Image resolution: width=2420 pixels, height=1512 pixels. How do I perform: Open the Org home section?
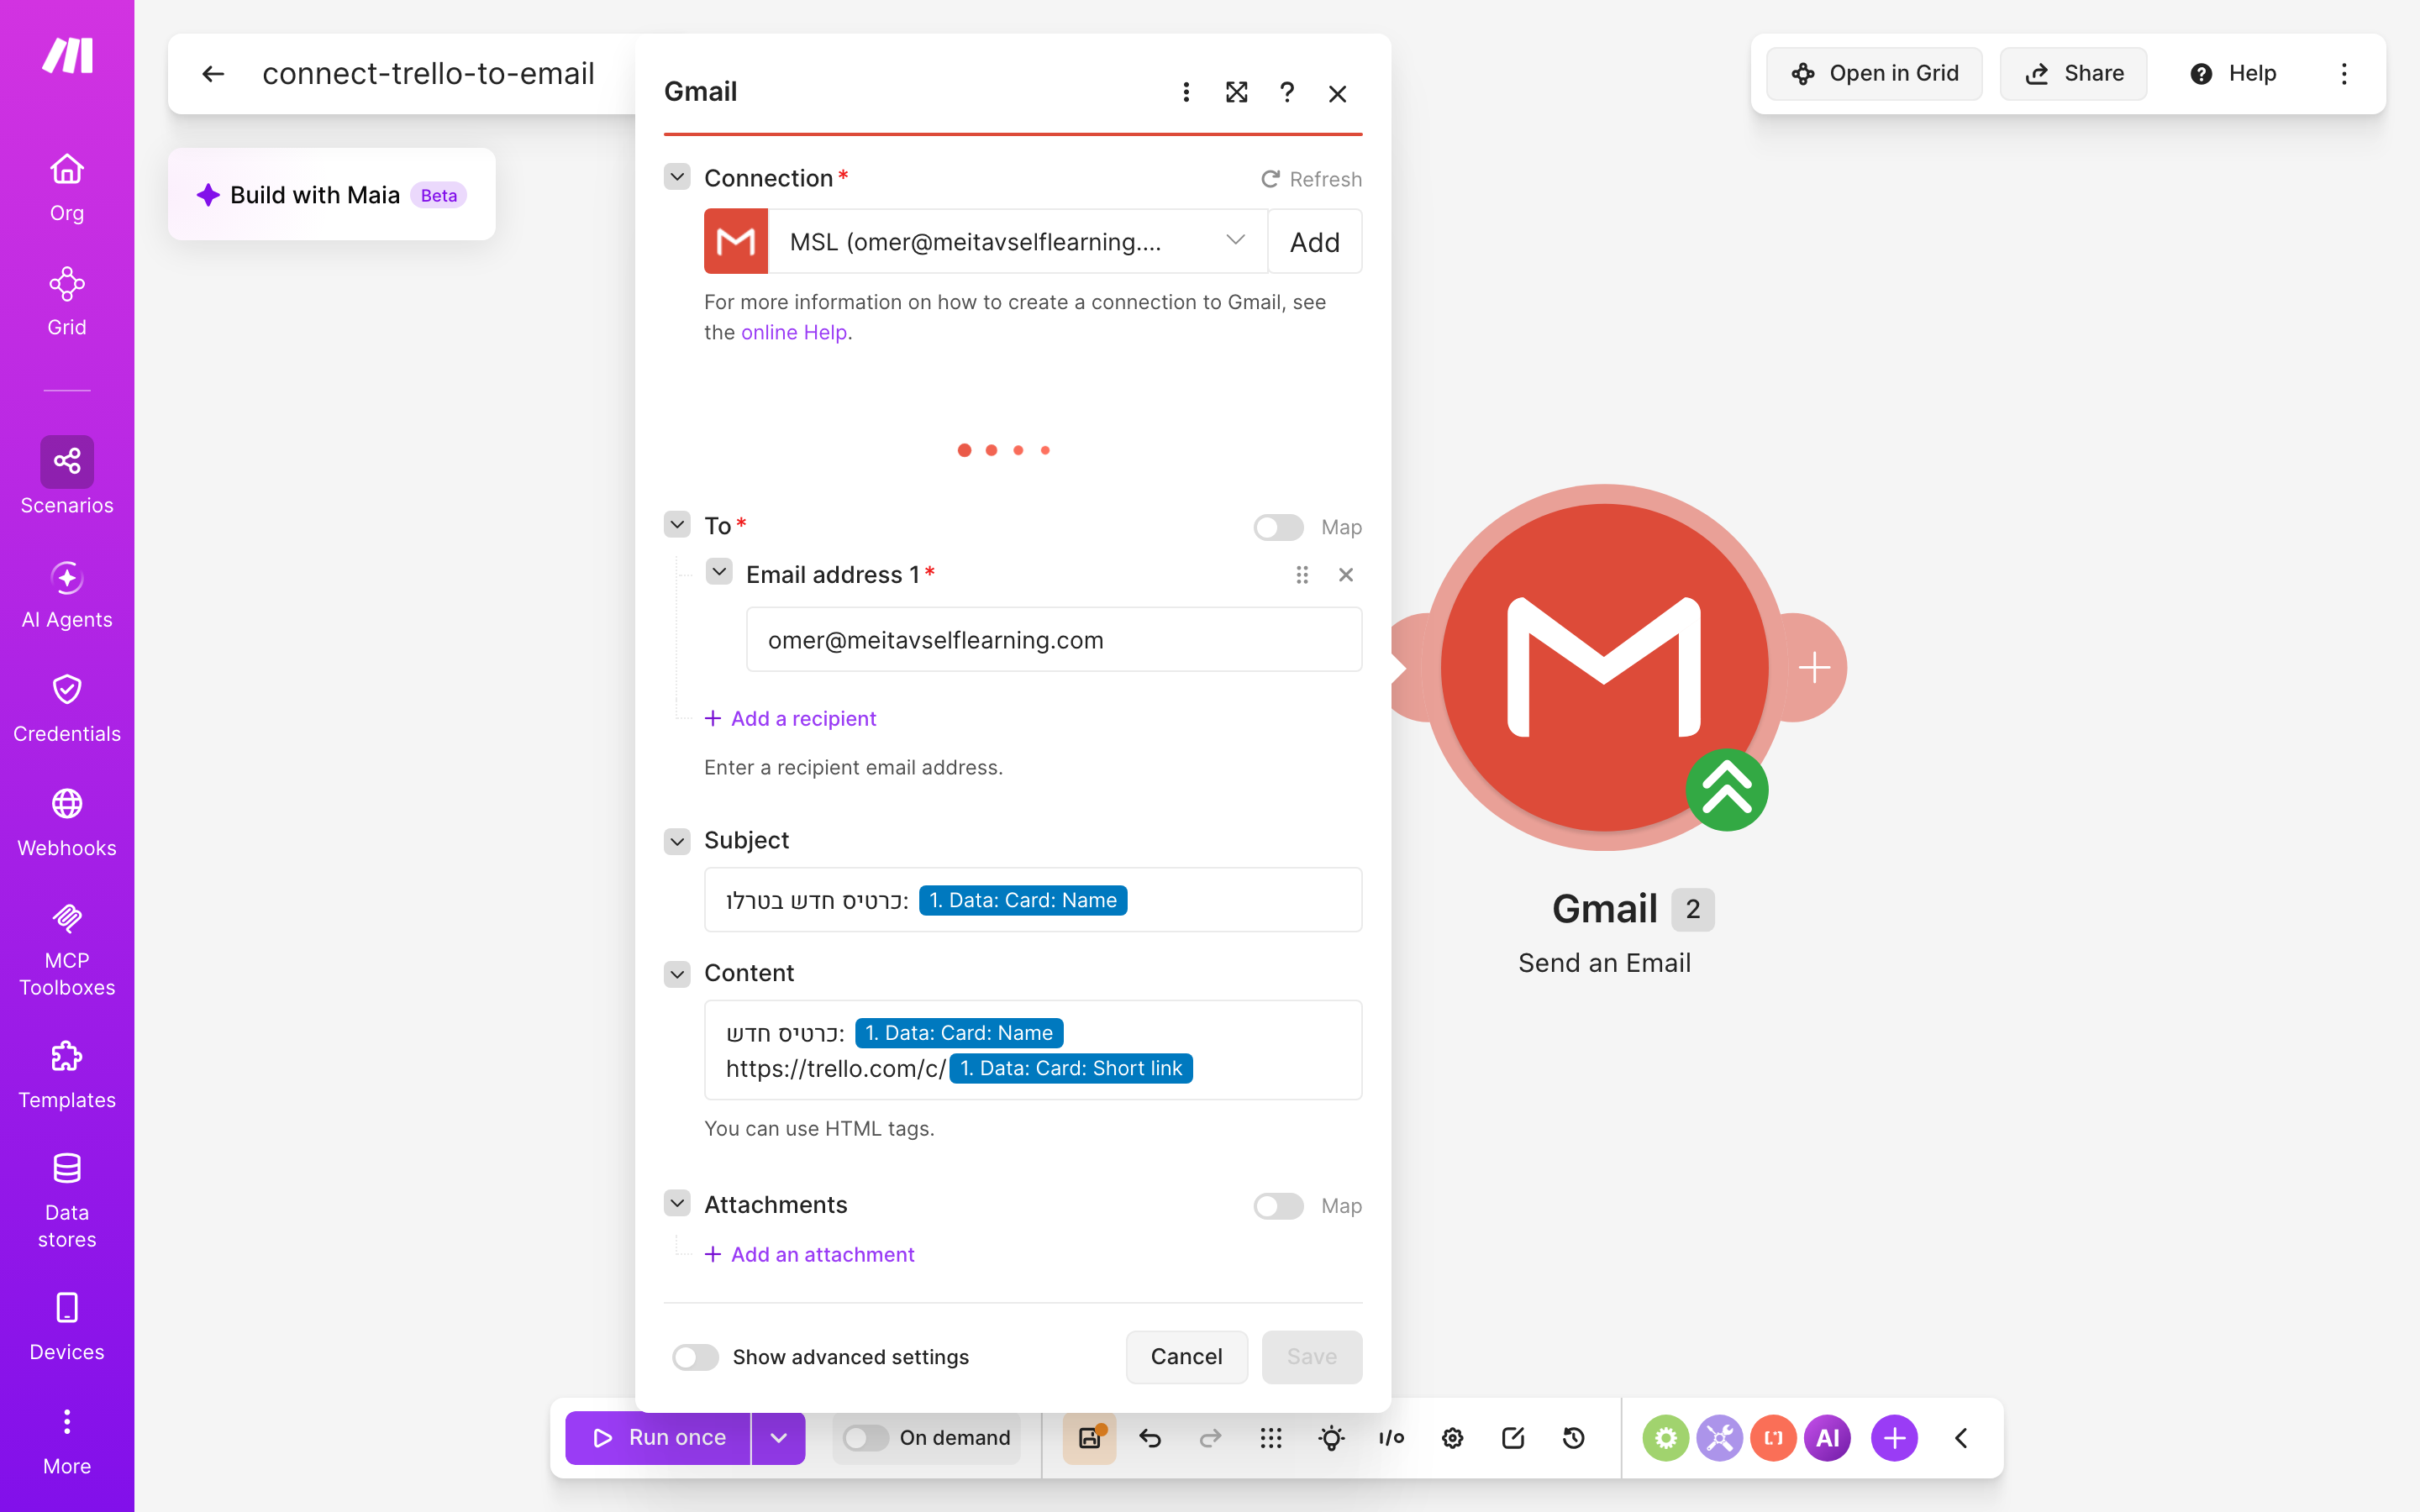(x=67, y=187)
